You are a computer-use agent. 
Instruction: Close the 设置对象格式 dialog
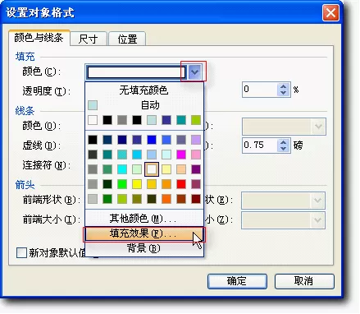[x=330, y=12]
